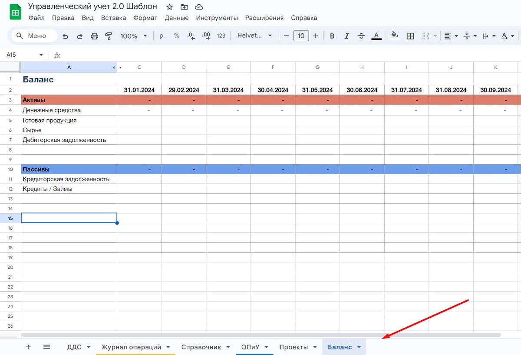
Task: Open the Вид menu
Action: 88,18
